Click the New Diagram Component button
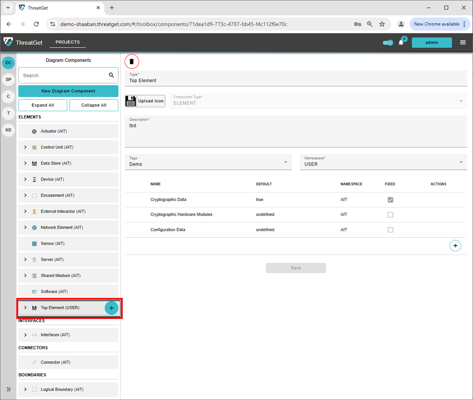This screenshot has width=473, height=400. pyautogui.click(x=68, y=91)
